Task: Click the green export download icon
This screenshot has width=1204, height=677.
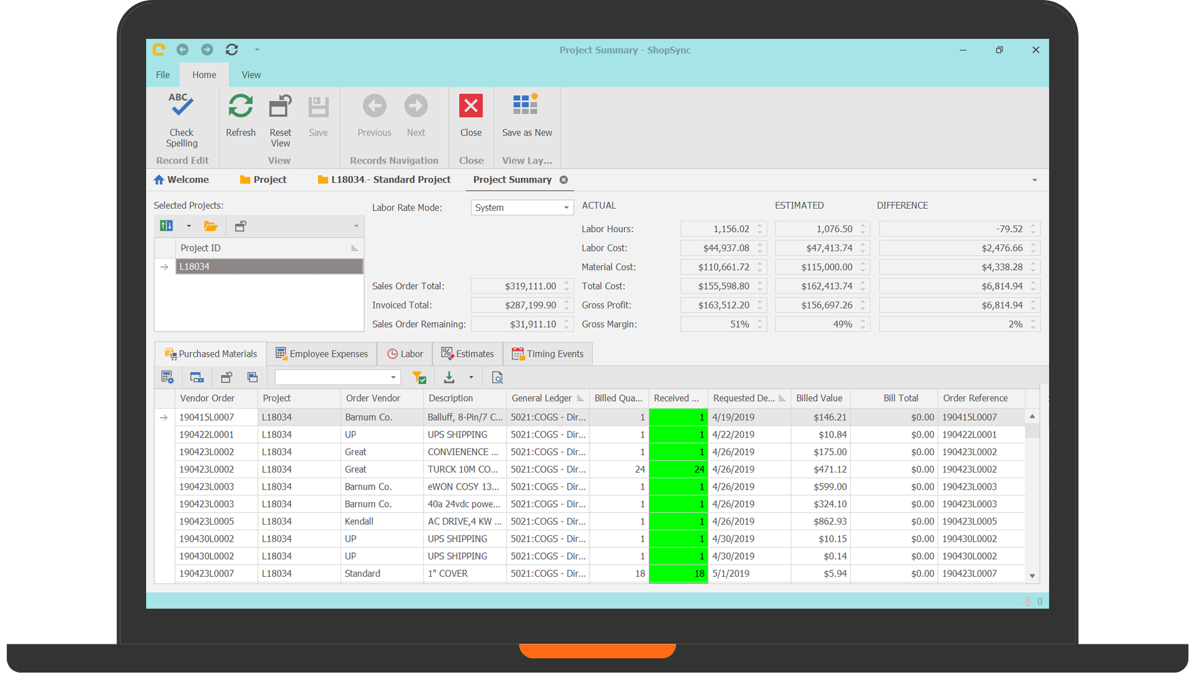Action: tap(449, 377)
